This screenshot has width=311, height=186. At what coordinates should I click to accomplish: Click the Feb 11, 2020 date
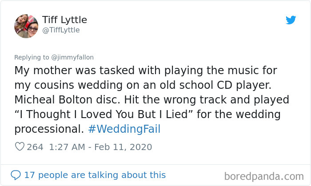point(128,147)
